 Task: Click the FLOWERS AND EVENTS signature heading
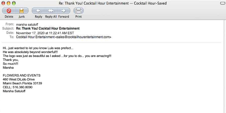coord(21,75)
